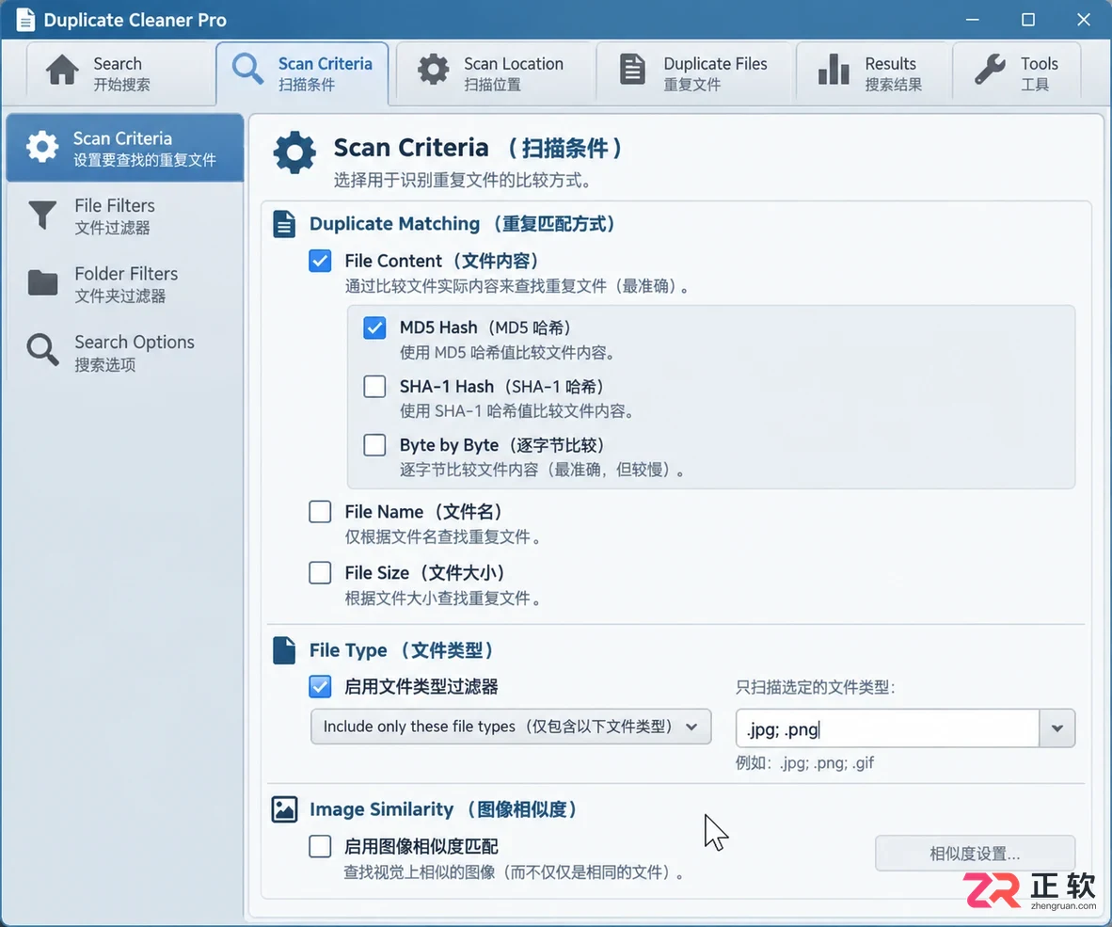Close the Duplicate Cleaner Pro window
This screenshot has width=1112, height=927.
[x=1084, y=20]
